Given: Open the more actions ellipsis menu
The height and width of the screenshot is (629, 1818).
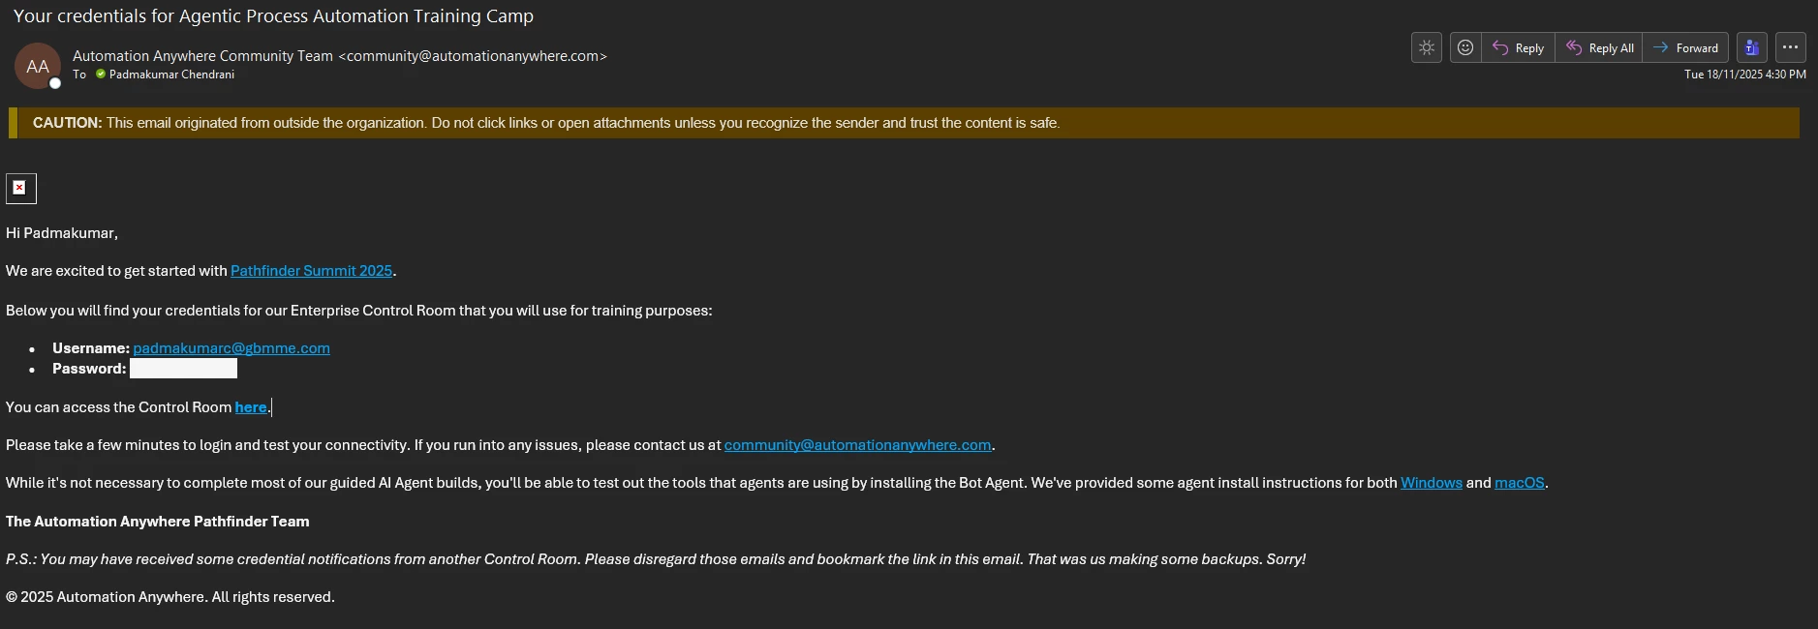Looking at the screenshot, I should click(x=1790, y=47).
